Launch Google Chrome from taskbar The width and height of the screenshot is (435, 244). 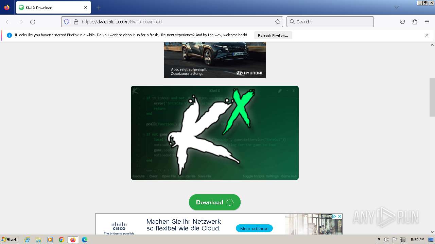tap(62, 240)
